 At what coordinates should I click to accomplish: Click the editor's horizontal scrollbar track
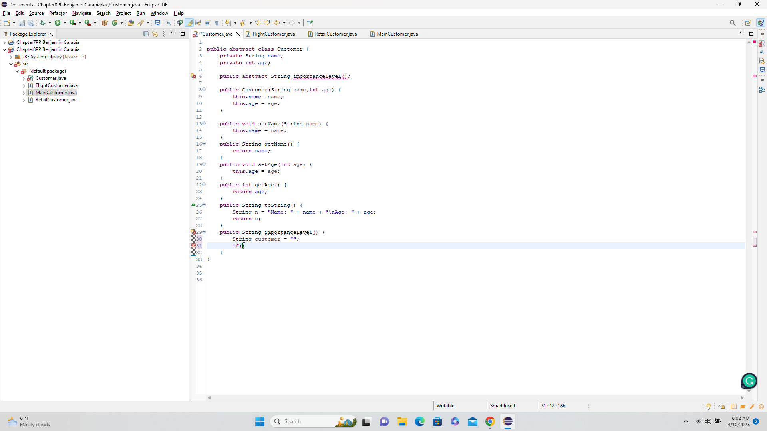coord(475,398)
